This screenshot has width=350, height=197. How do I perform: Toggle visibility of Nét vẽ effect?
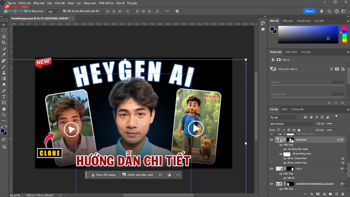tap(285, 178)
